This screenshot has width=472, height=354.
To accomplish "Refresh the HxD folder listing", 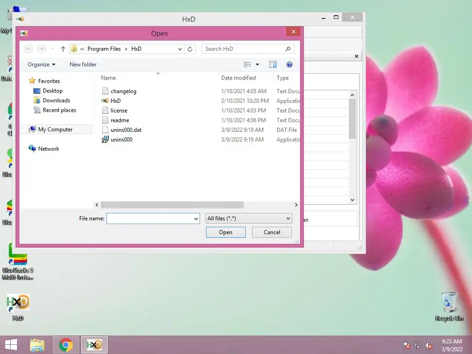I will pos(190,49).
